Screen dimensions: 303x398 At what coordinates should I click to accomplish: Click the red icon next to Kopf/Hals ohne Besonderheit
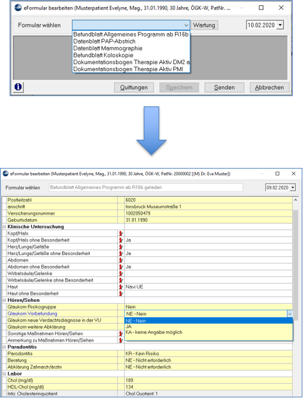[121, 240]
